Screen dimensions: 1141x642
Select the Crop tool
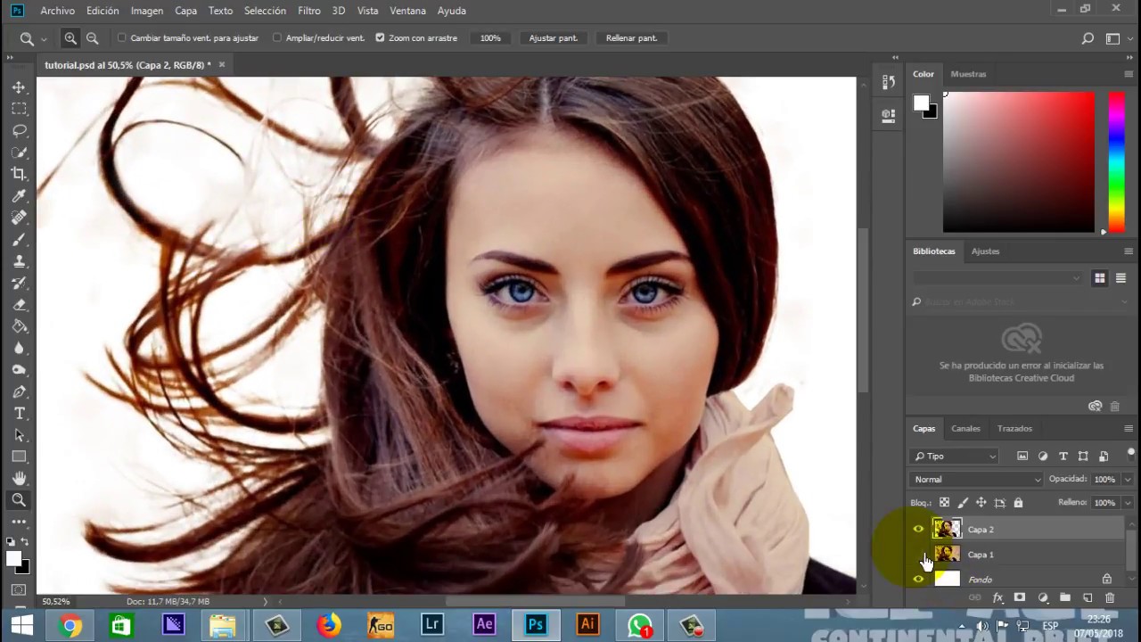click(19, 175)
